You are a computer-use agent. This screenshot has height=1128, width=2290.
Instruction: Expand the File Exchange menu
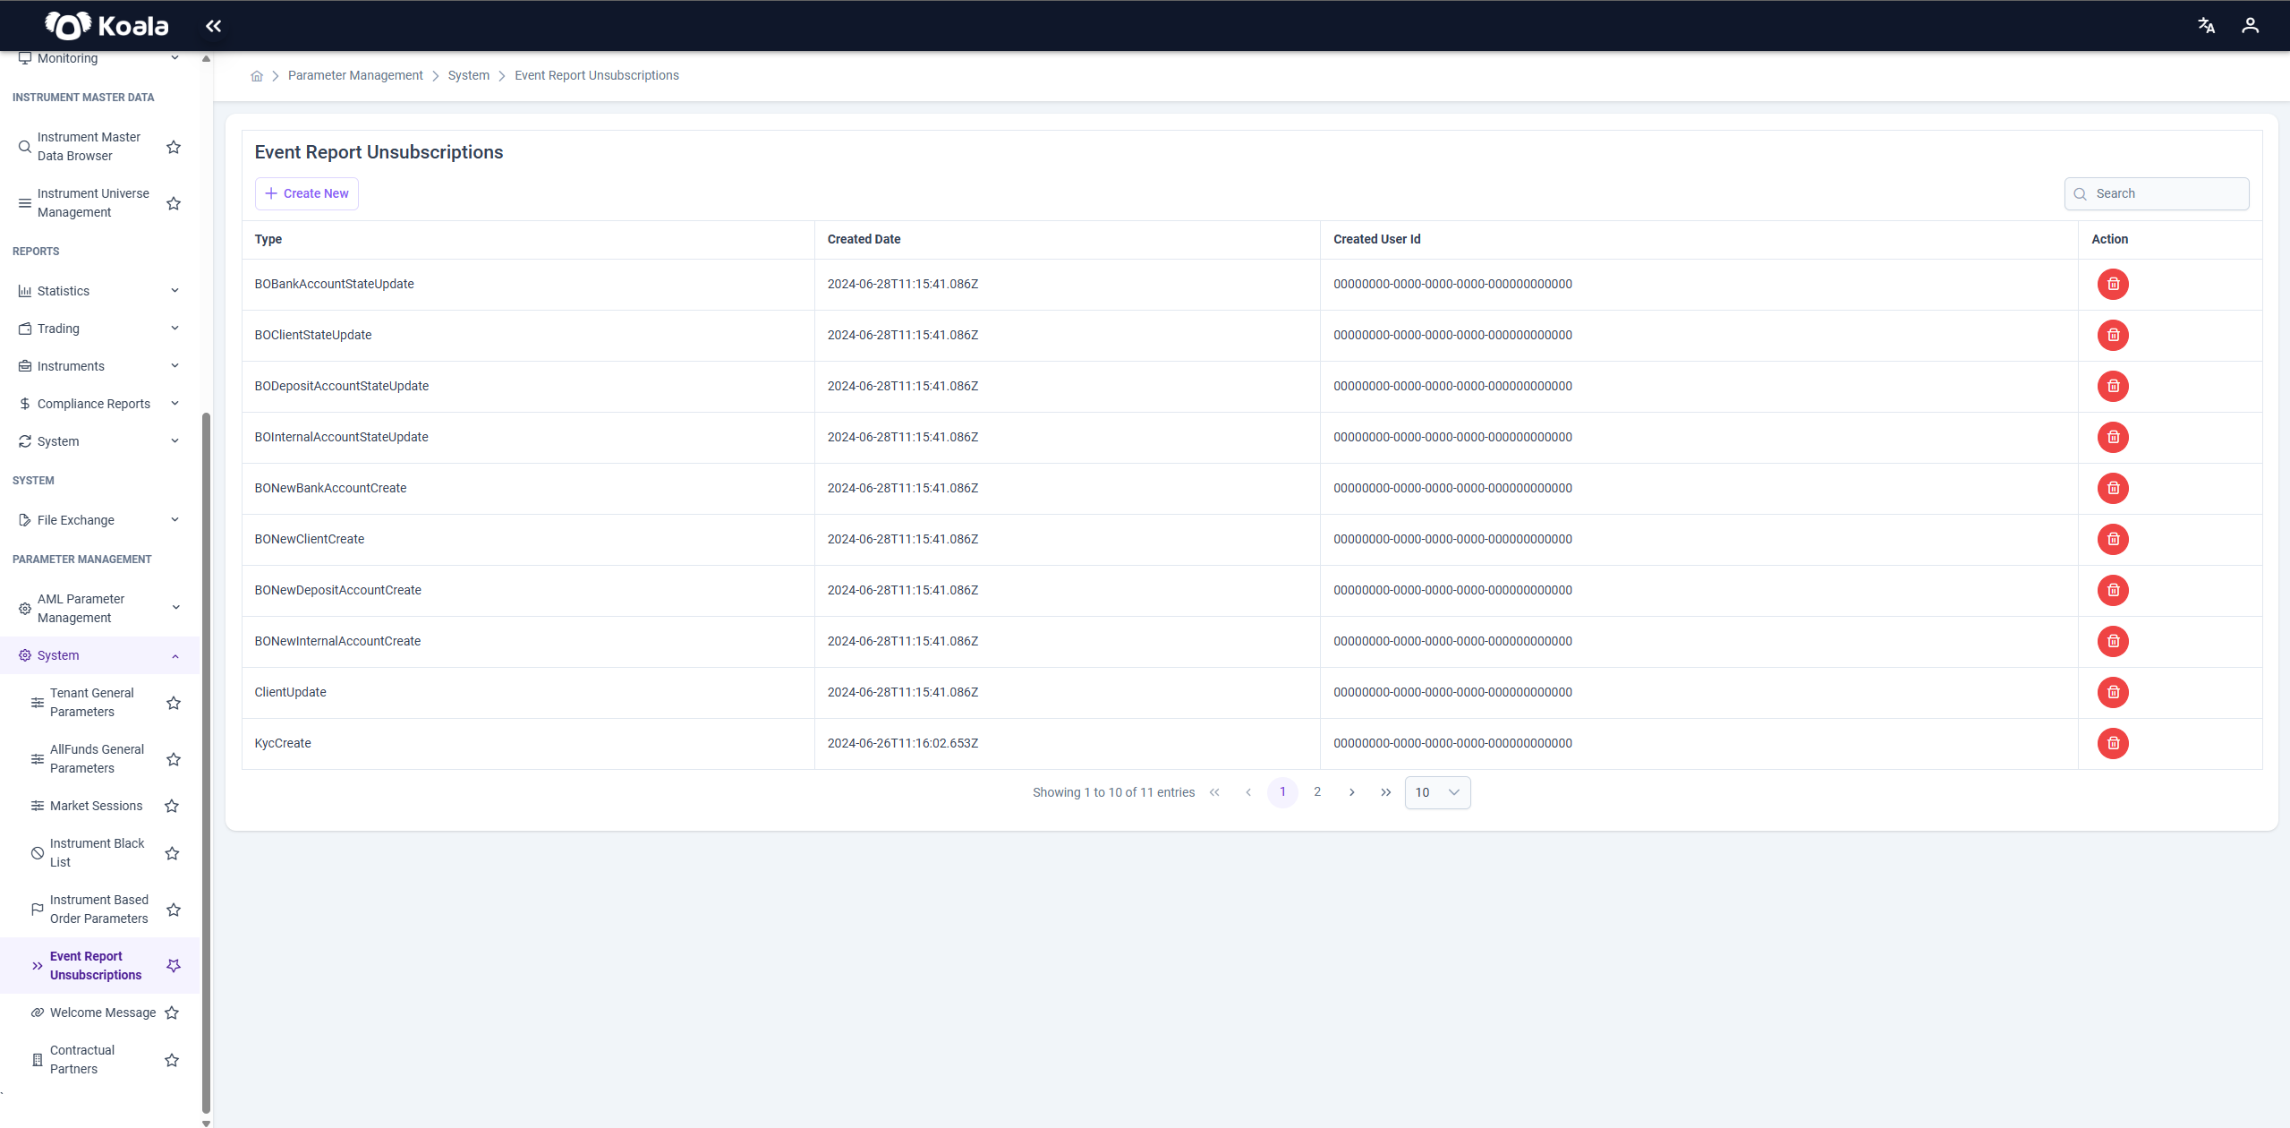tap(99, 520)
